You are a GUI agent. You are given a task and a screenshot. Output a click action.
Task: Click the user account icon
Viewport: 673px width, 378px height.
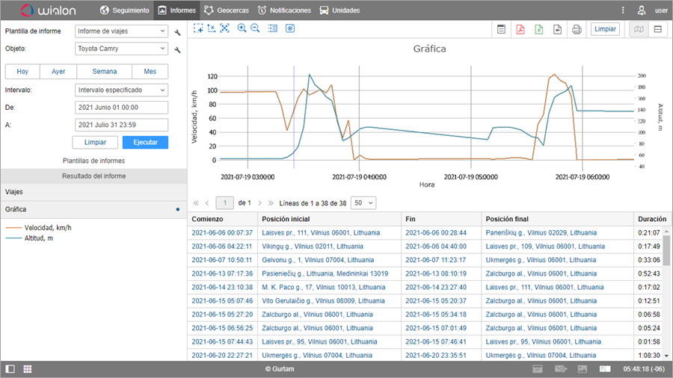coord(642,10)
